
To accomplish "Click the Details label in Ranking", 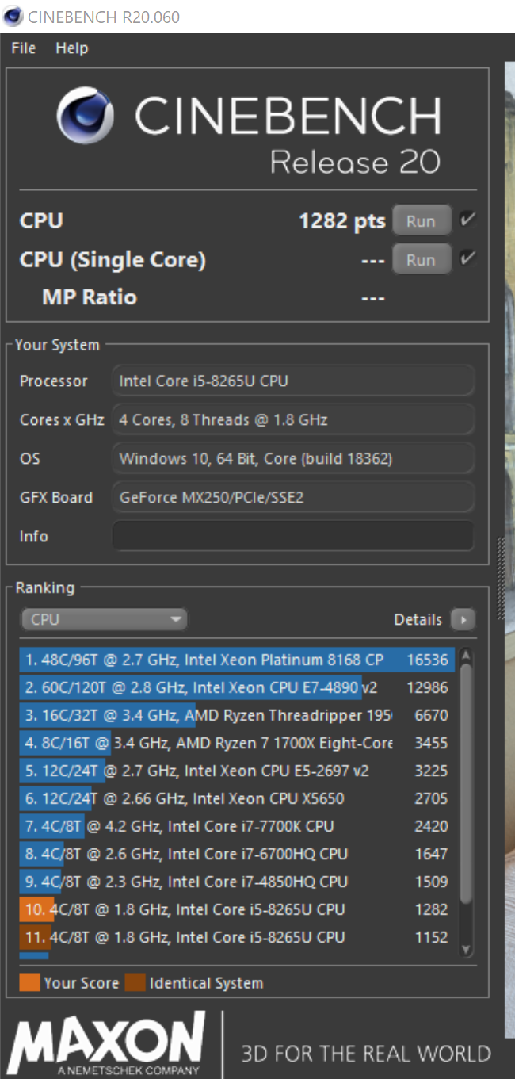I will point(418,619).
